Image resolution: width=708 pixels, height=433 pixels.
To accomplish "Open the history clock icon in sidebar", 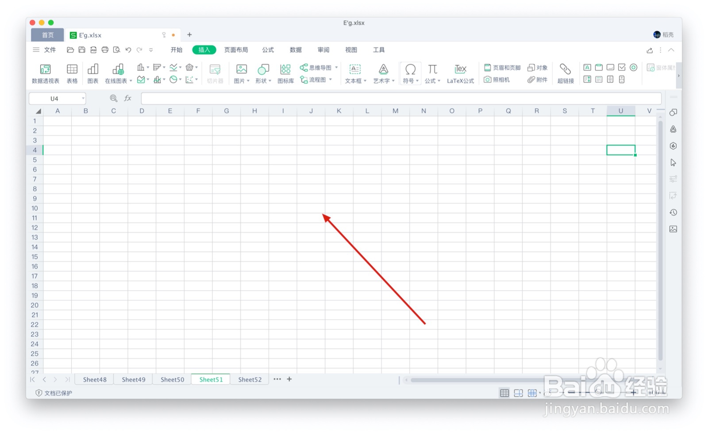I will coord(673,212).
